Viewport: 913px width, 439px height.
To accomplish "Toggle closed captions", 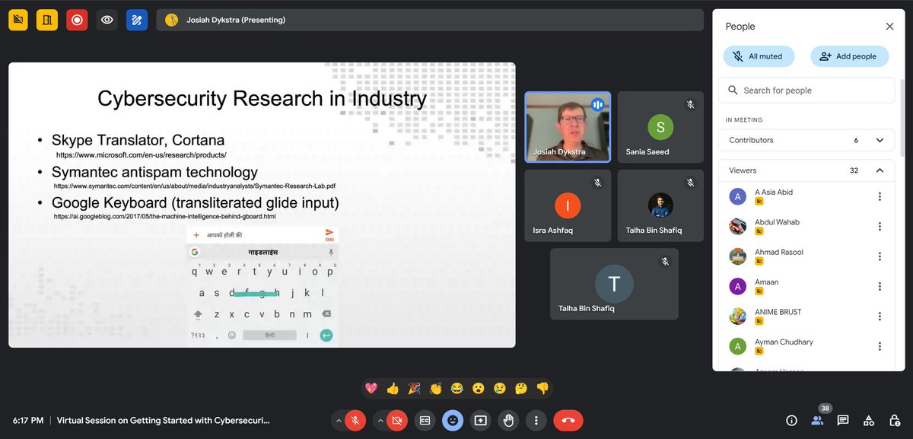I will click(425, 420).
